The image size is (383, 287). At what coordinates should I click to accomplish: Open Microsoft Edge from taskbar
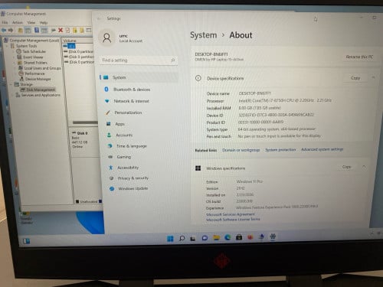(228, 237)
